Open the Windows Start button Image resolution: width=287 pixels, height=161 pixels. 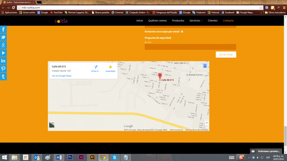(4, 157)
